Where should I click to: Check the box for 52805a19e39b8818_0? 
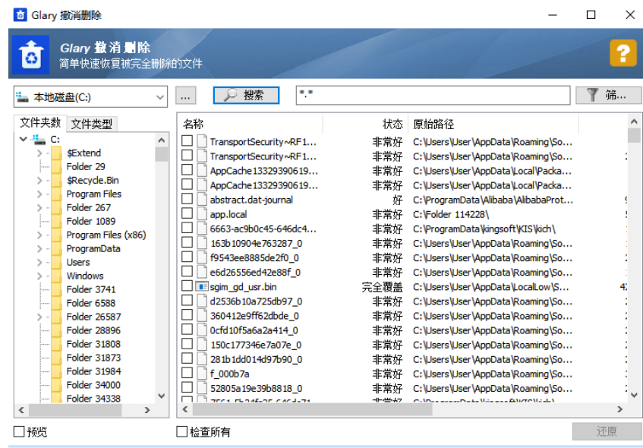coord(187,387)
